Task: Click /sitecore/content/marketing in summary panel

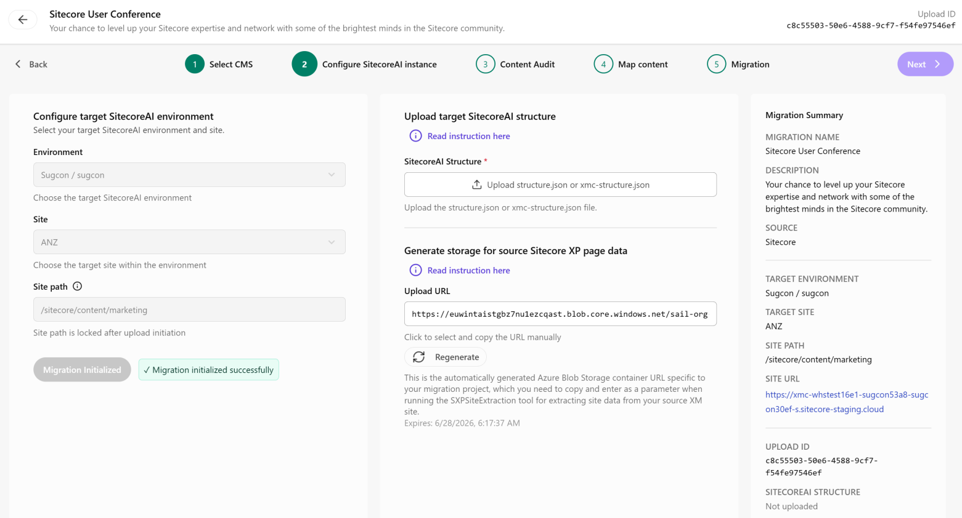Action: pos(818,359)
